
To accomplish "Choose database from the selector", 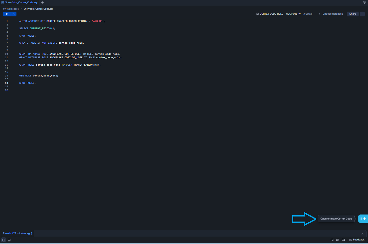I will (331, 14).
